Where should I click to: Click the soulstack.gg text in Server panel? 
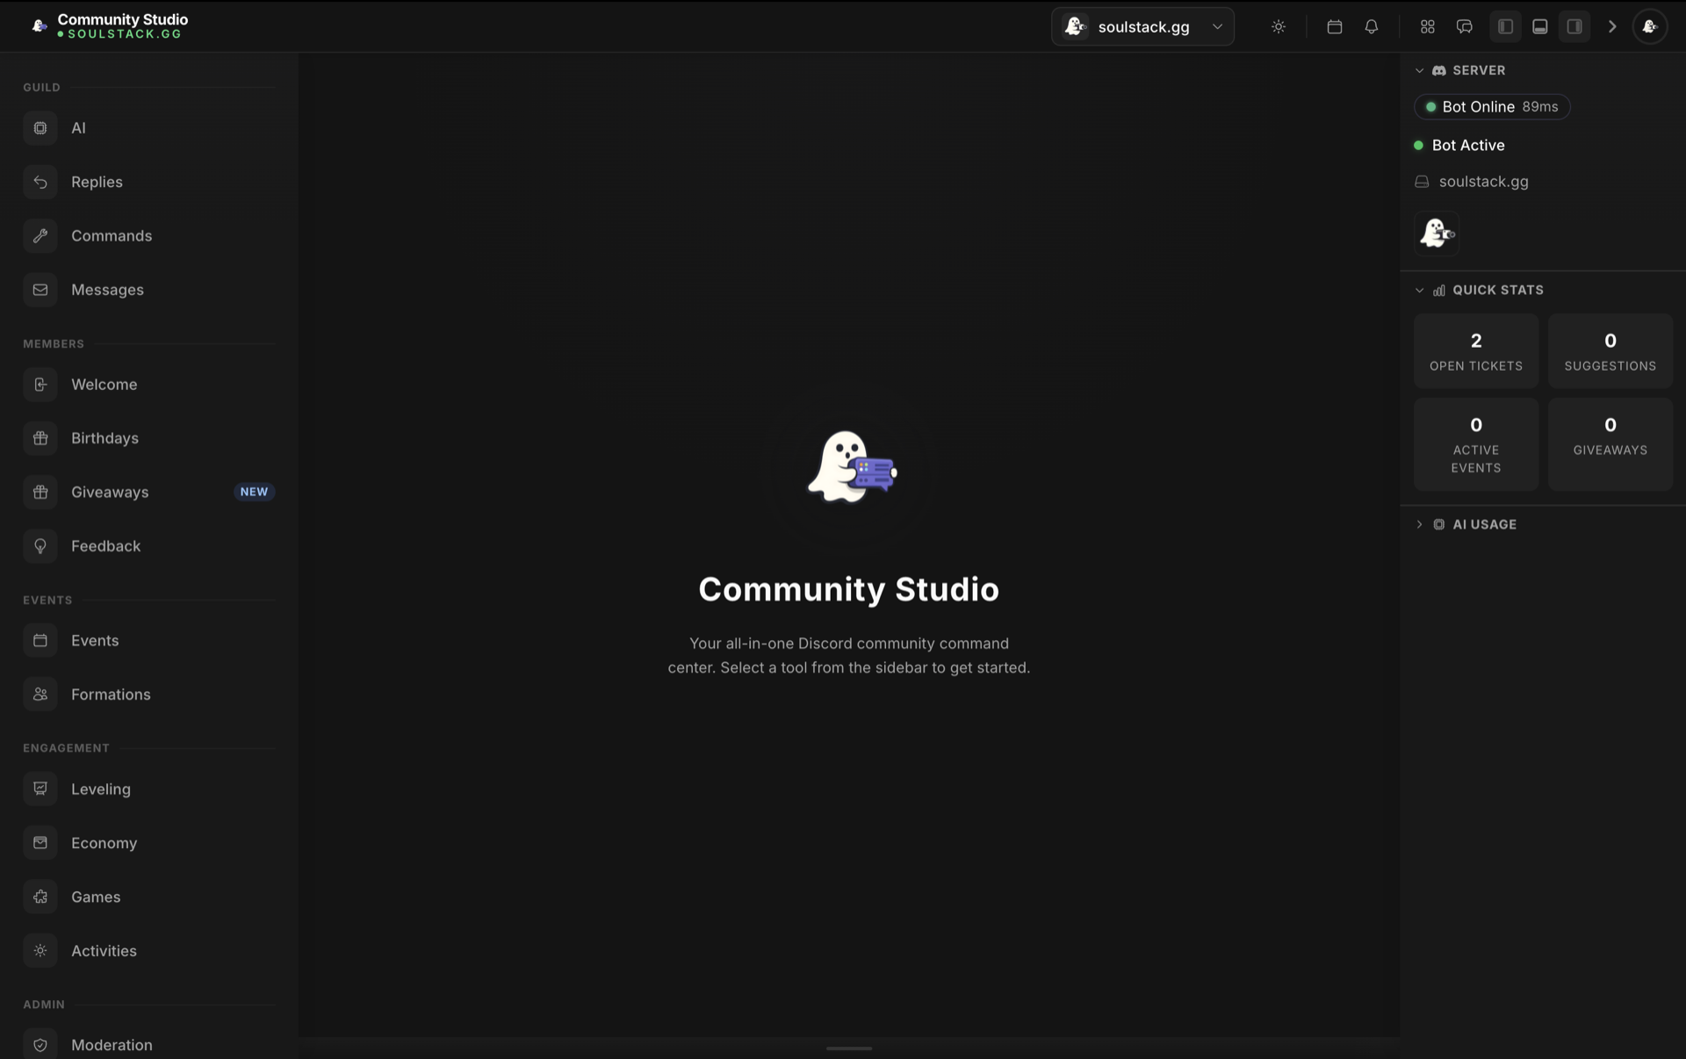click(x=1484, y=182)
